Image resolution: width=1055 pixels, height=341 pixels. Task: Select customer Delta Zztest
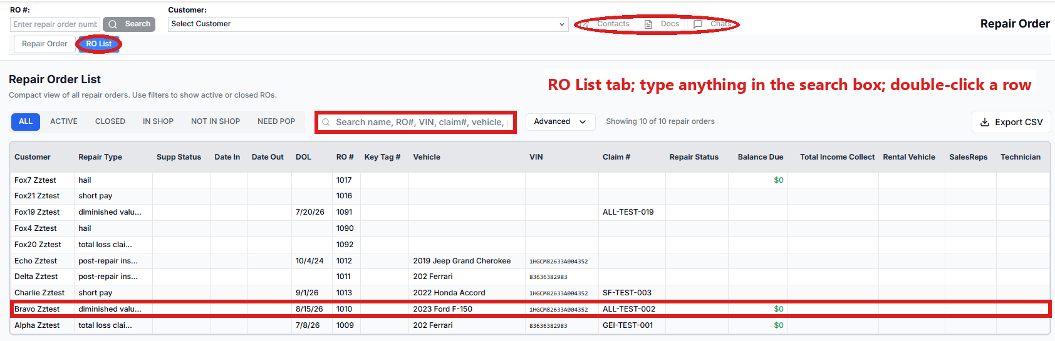click(x=36, y=277)
